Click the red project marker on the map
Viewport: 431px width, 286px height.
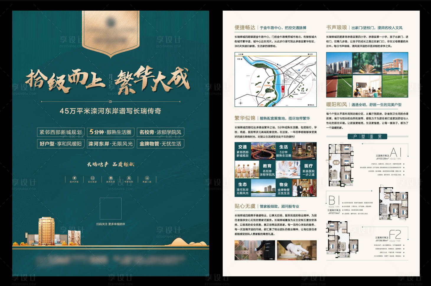point(283,89)
